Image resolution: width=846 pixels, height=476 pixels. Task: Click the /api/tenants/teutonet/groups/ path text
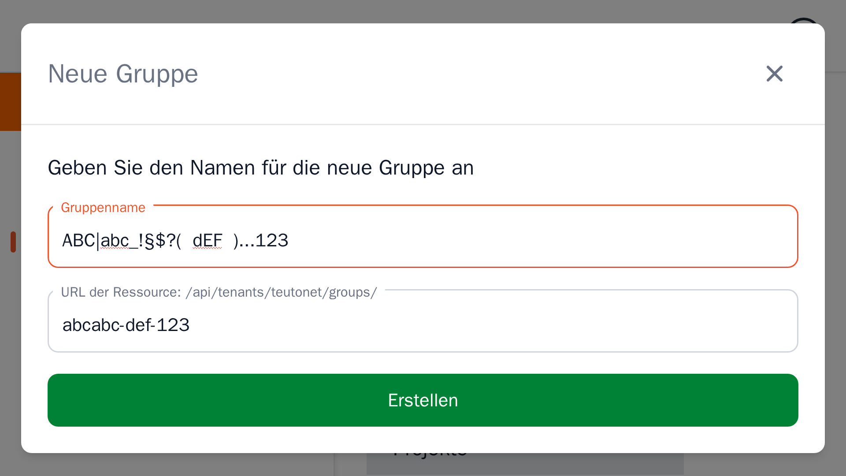tap(281, 292)
